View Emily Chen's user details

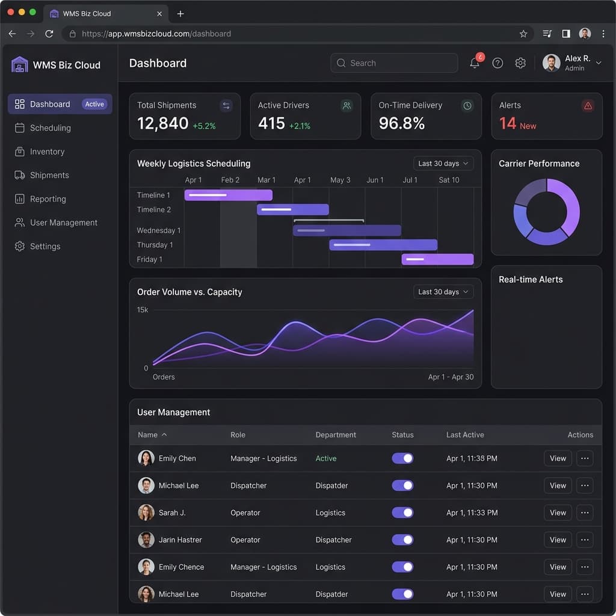point(558,458)
